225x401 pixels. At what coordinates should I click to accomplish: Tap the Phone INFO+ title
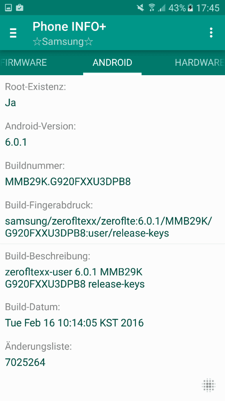pyautogui.click(x=70, y=27)
